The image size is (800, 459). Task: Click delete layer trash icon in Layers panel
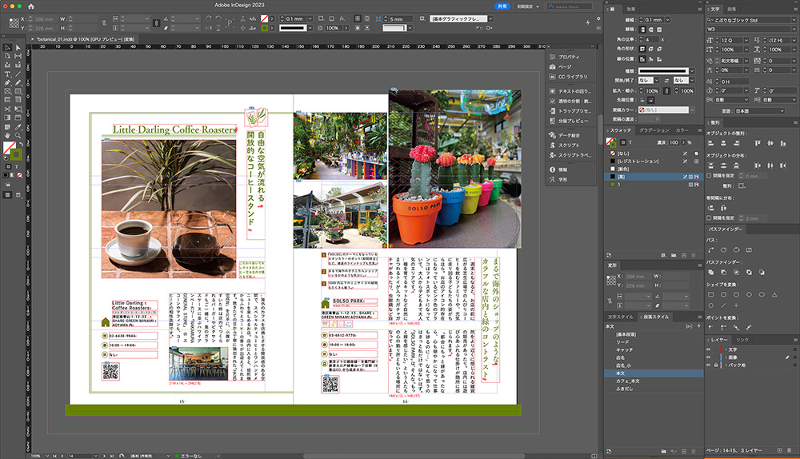[790, 450]
